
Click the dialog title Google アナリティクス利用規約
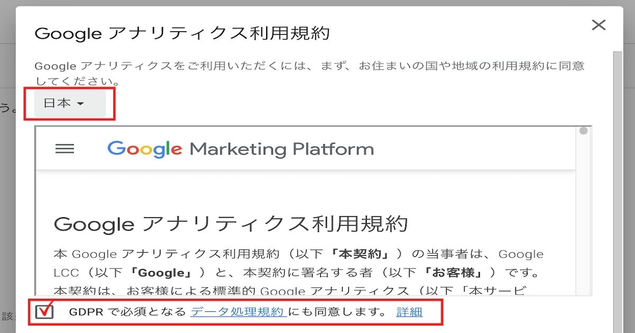(x=182, y=33)
